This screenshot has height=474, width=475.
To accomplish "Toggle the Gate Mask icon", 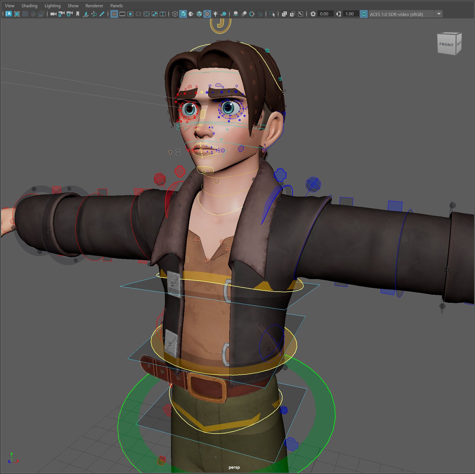I will point(138,14).
